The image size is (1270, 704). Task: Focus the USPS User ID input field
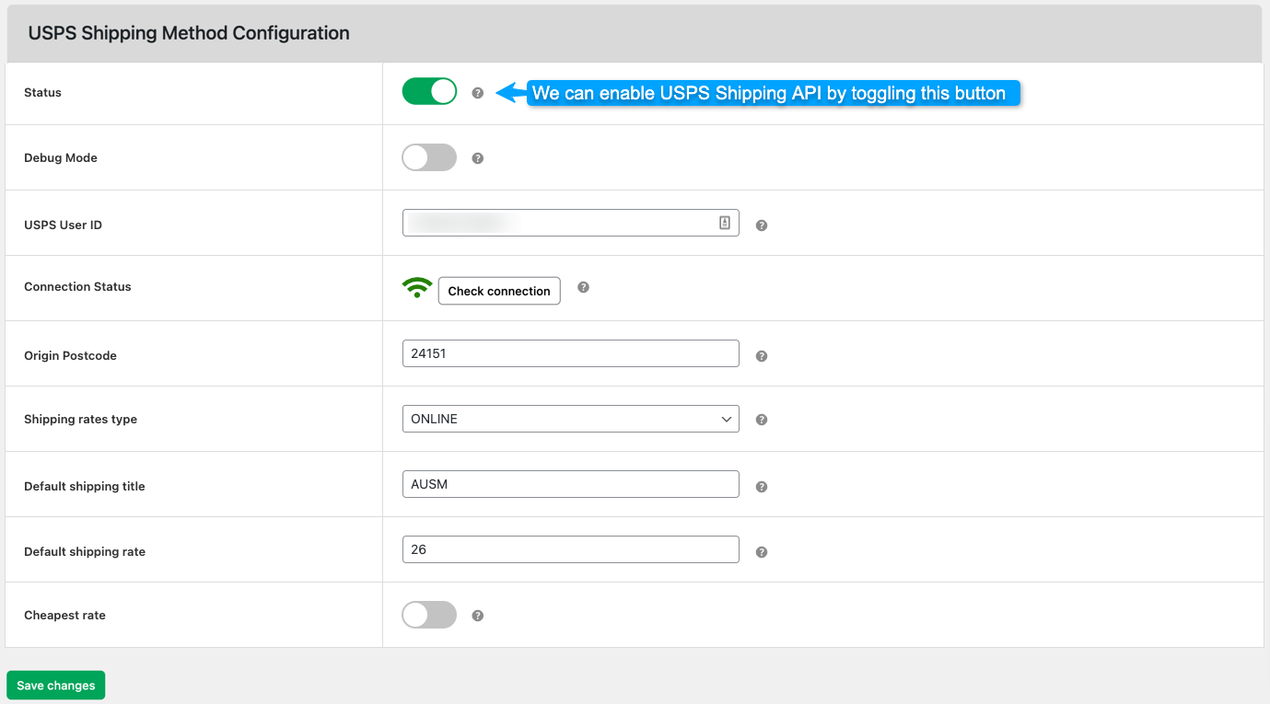[x=571, y=223]
